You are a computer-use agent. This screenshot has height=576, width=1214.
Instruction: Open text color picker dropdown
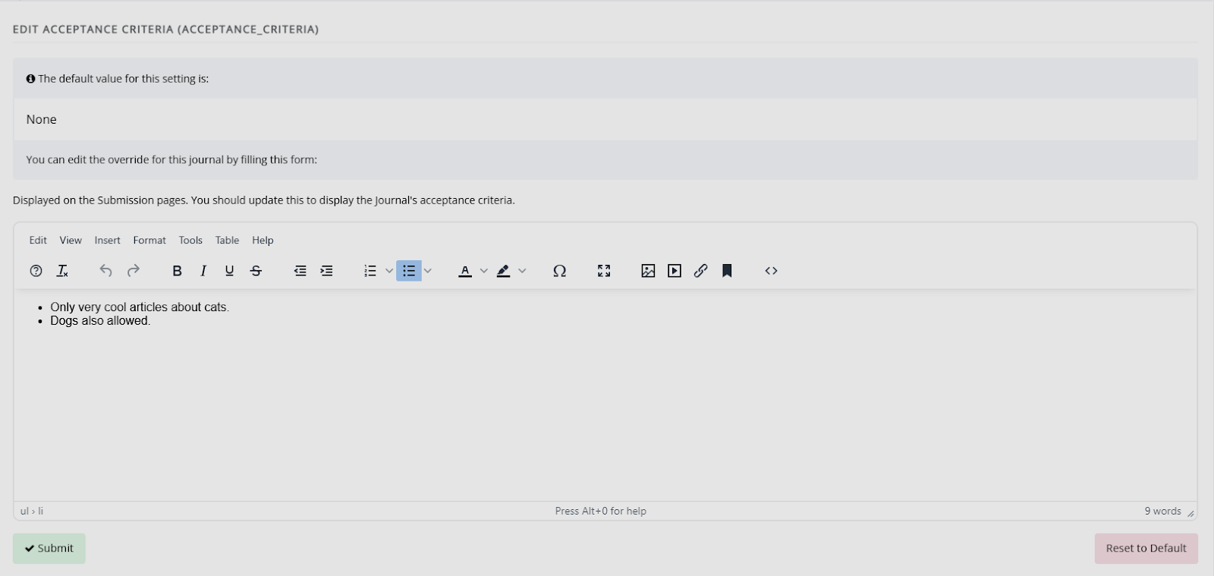(x=483, y=271)
